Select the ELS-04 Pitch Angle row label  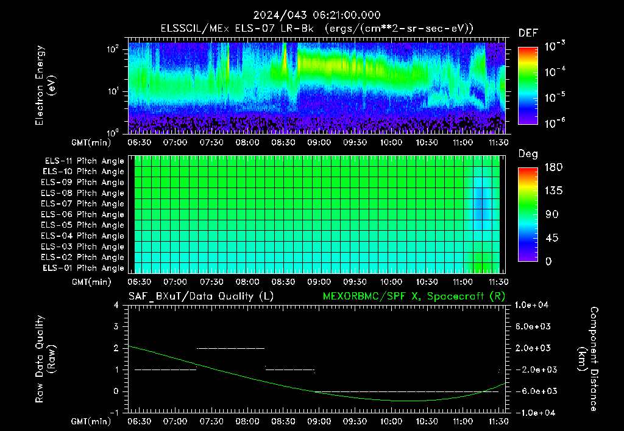(x=83, y=236)
